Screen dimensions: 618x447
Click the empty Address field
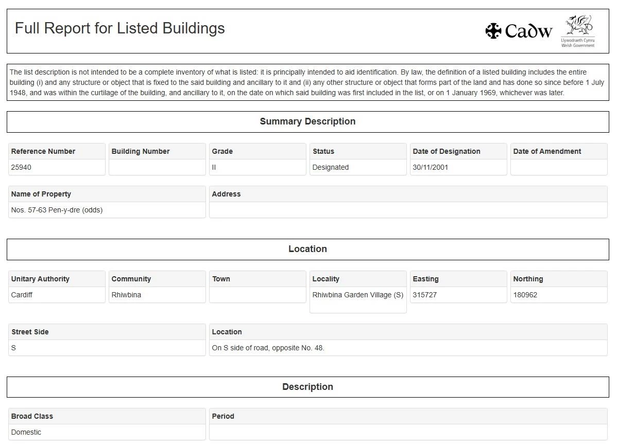click(408, 210)
